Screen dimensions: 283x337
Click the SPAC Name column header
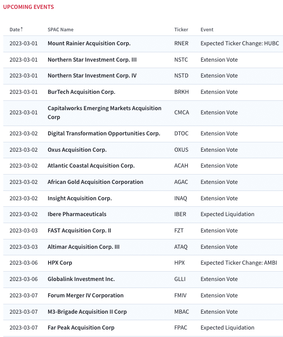pyautogui.click(x=60, y=30)
